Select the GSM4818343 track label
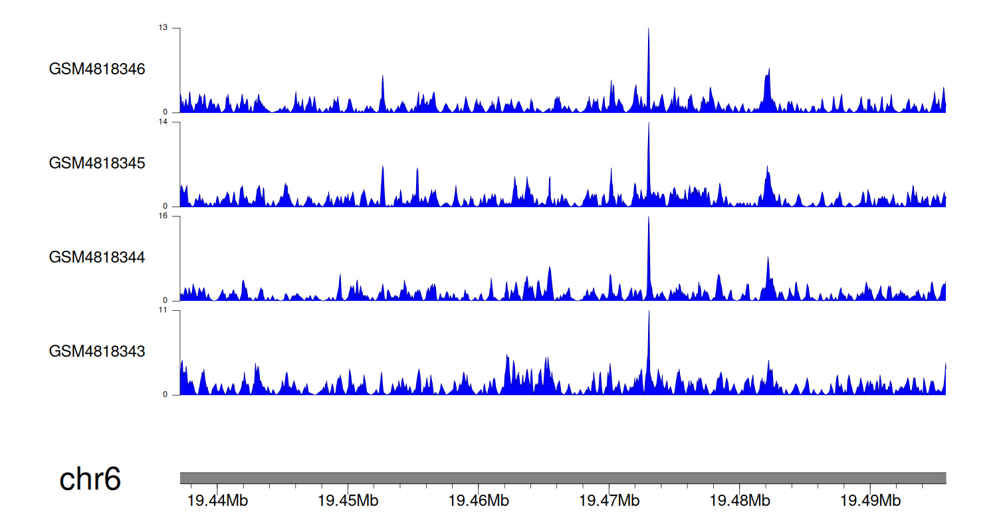The width and height of the screenshot is (997, 518). pyautogui.click(x=97, y=351)
